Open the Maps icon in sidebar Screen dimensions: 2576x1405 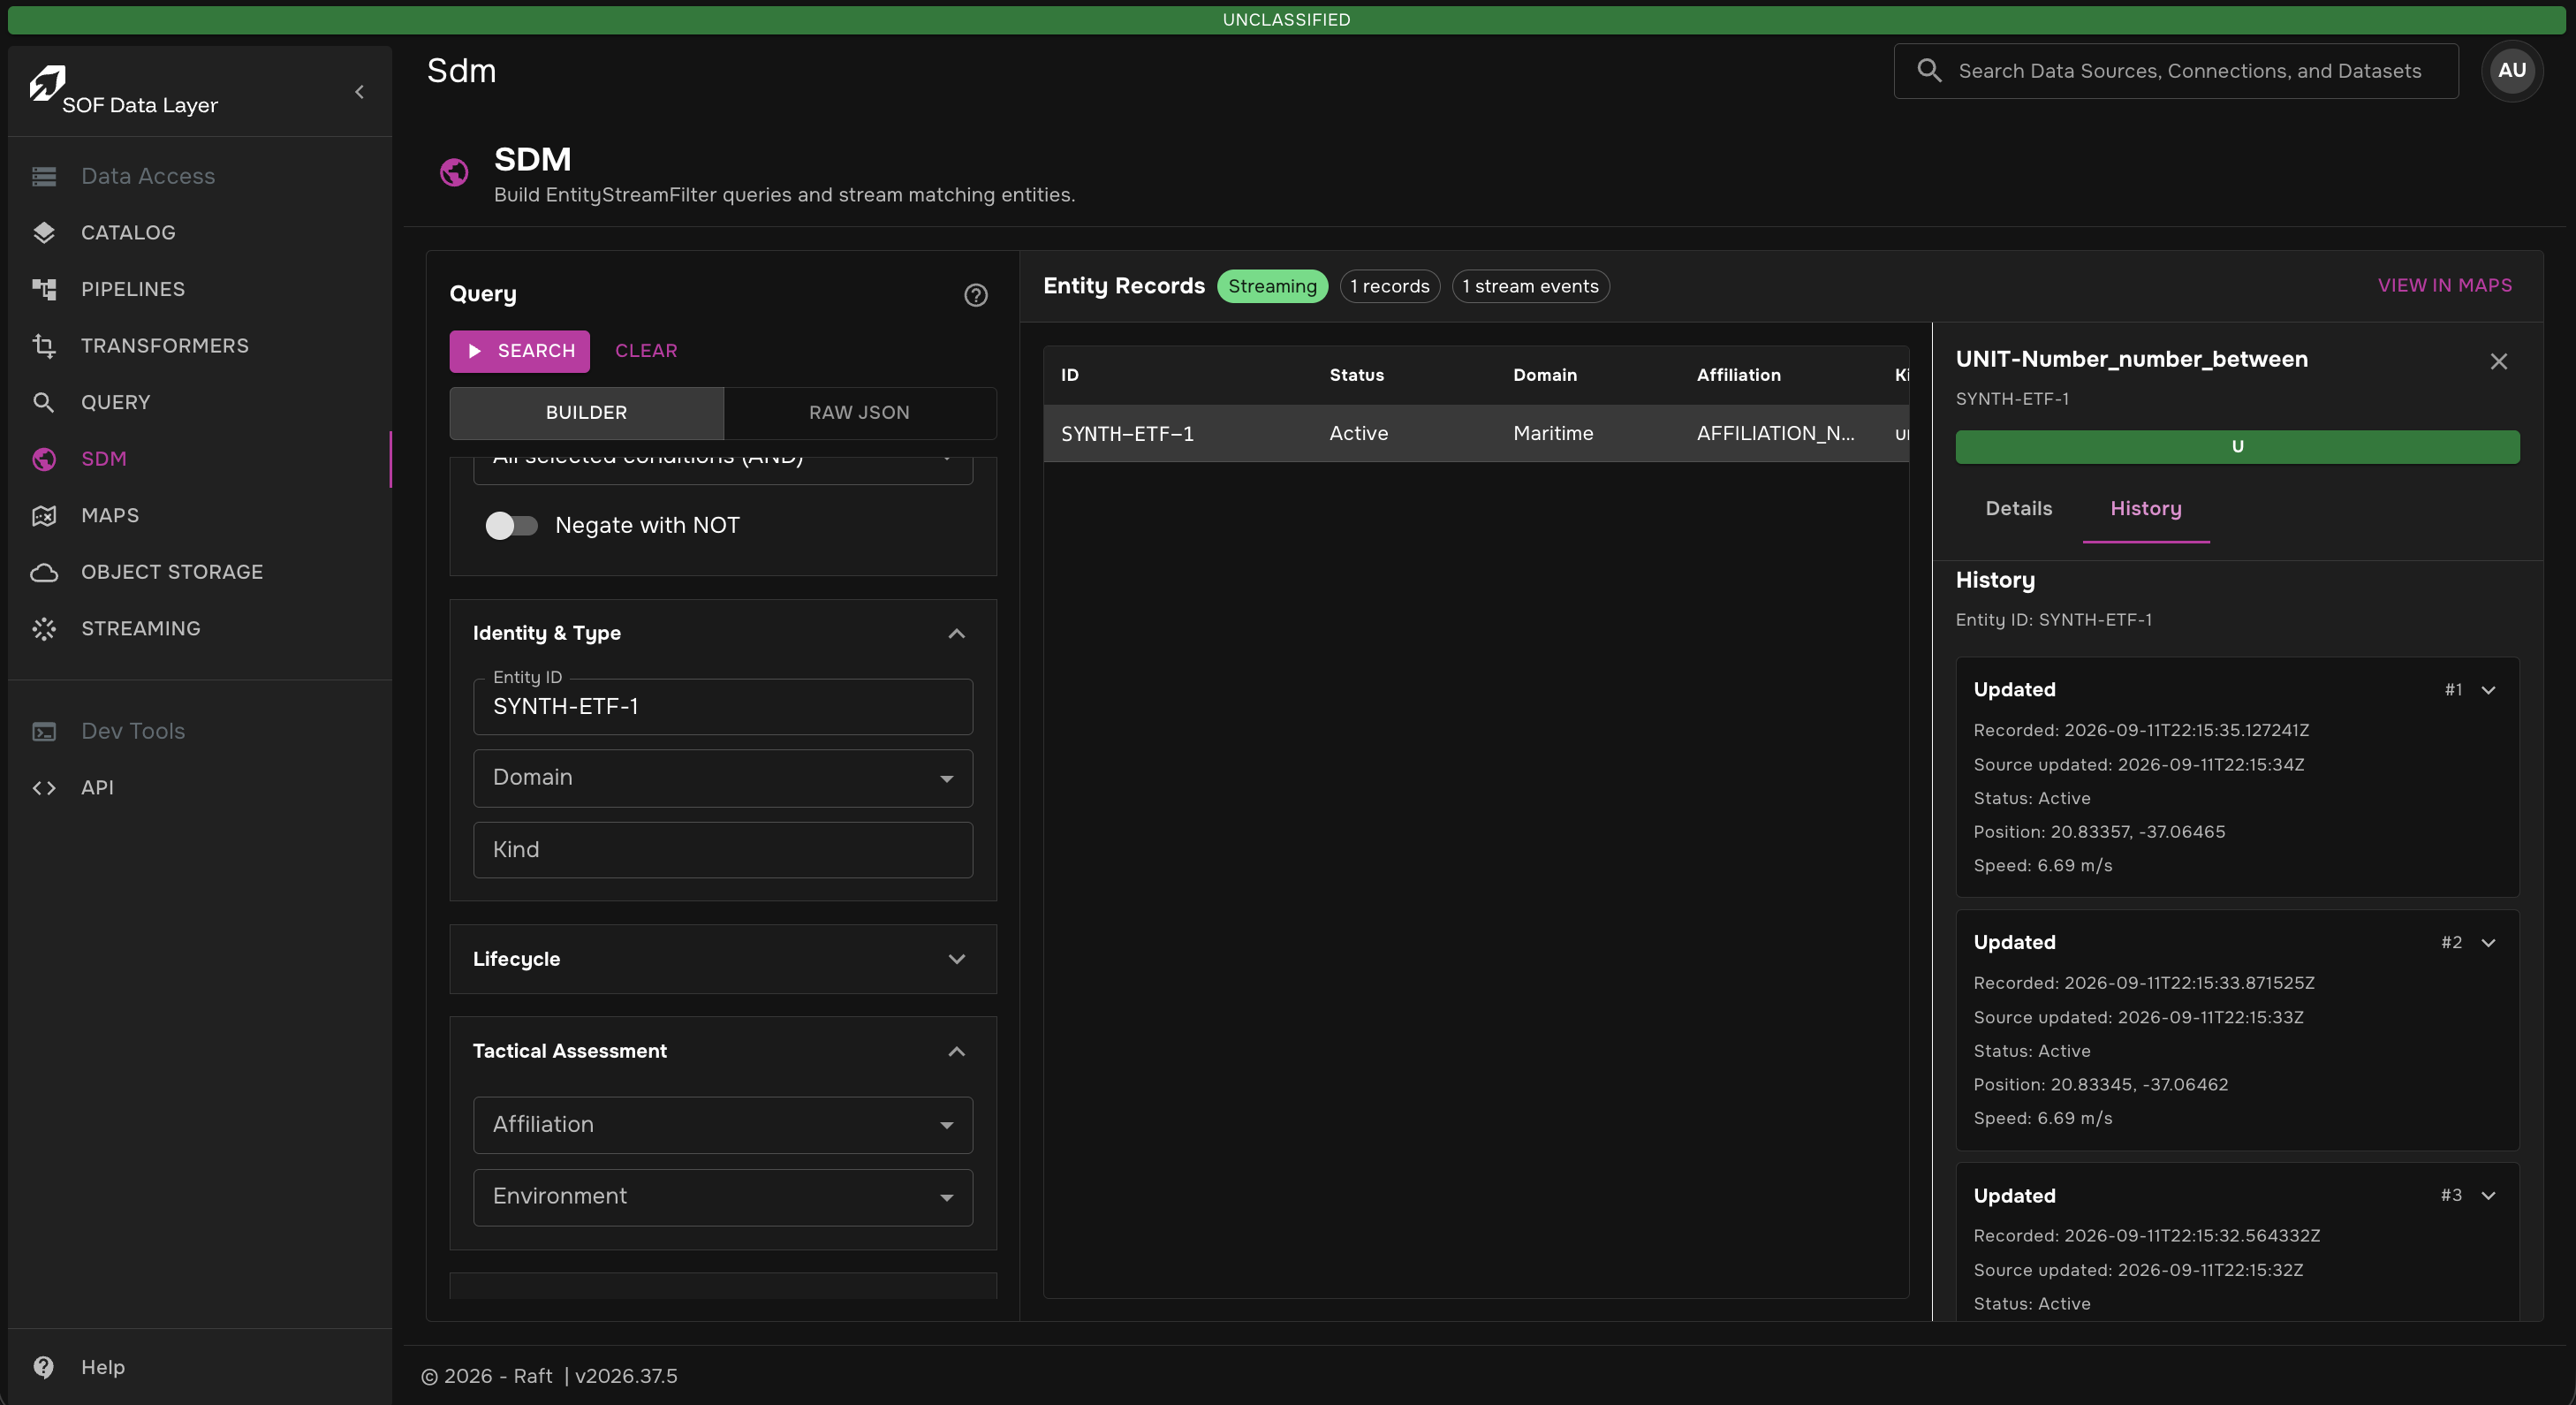click(x=44, y=516)
